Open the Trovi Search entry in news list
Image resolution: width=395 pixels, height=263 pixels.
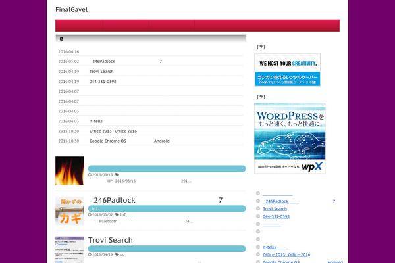[x=101, y=72]
